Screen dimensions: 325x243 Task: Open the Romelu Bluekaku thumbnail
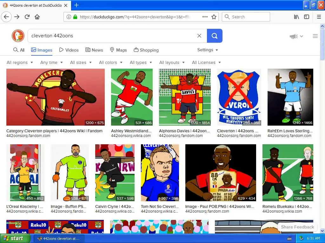[288, 173]
